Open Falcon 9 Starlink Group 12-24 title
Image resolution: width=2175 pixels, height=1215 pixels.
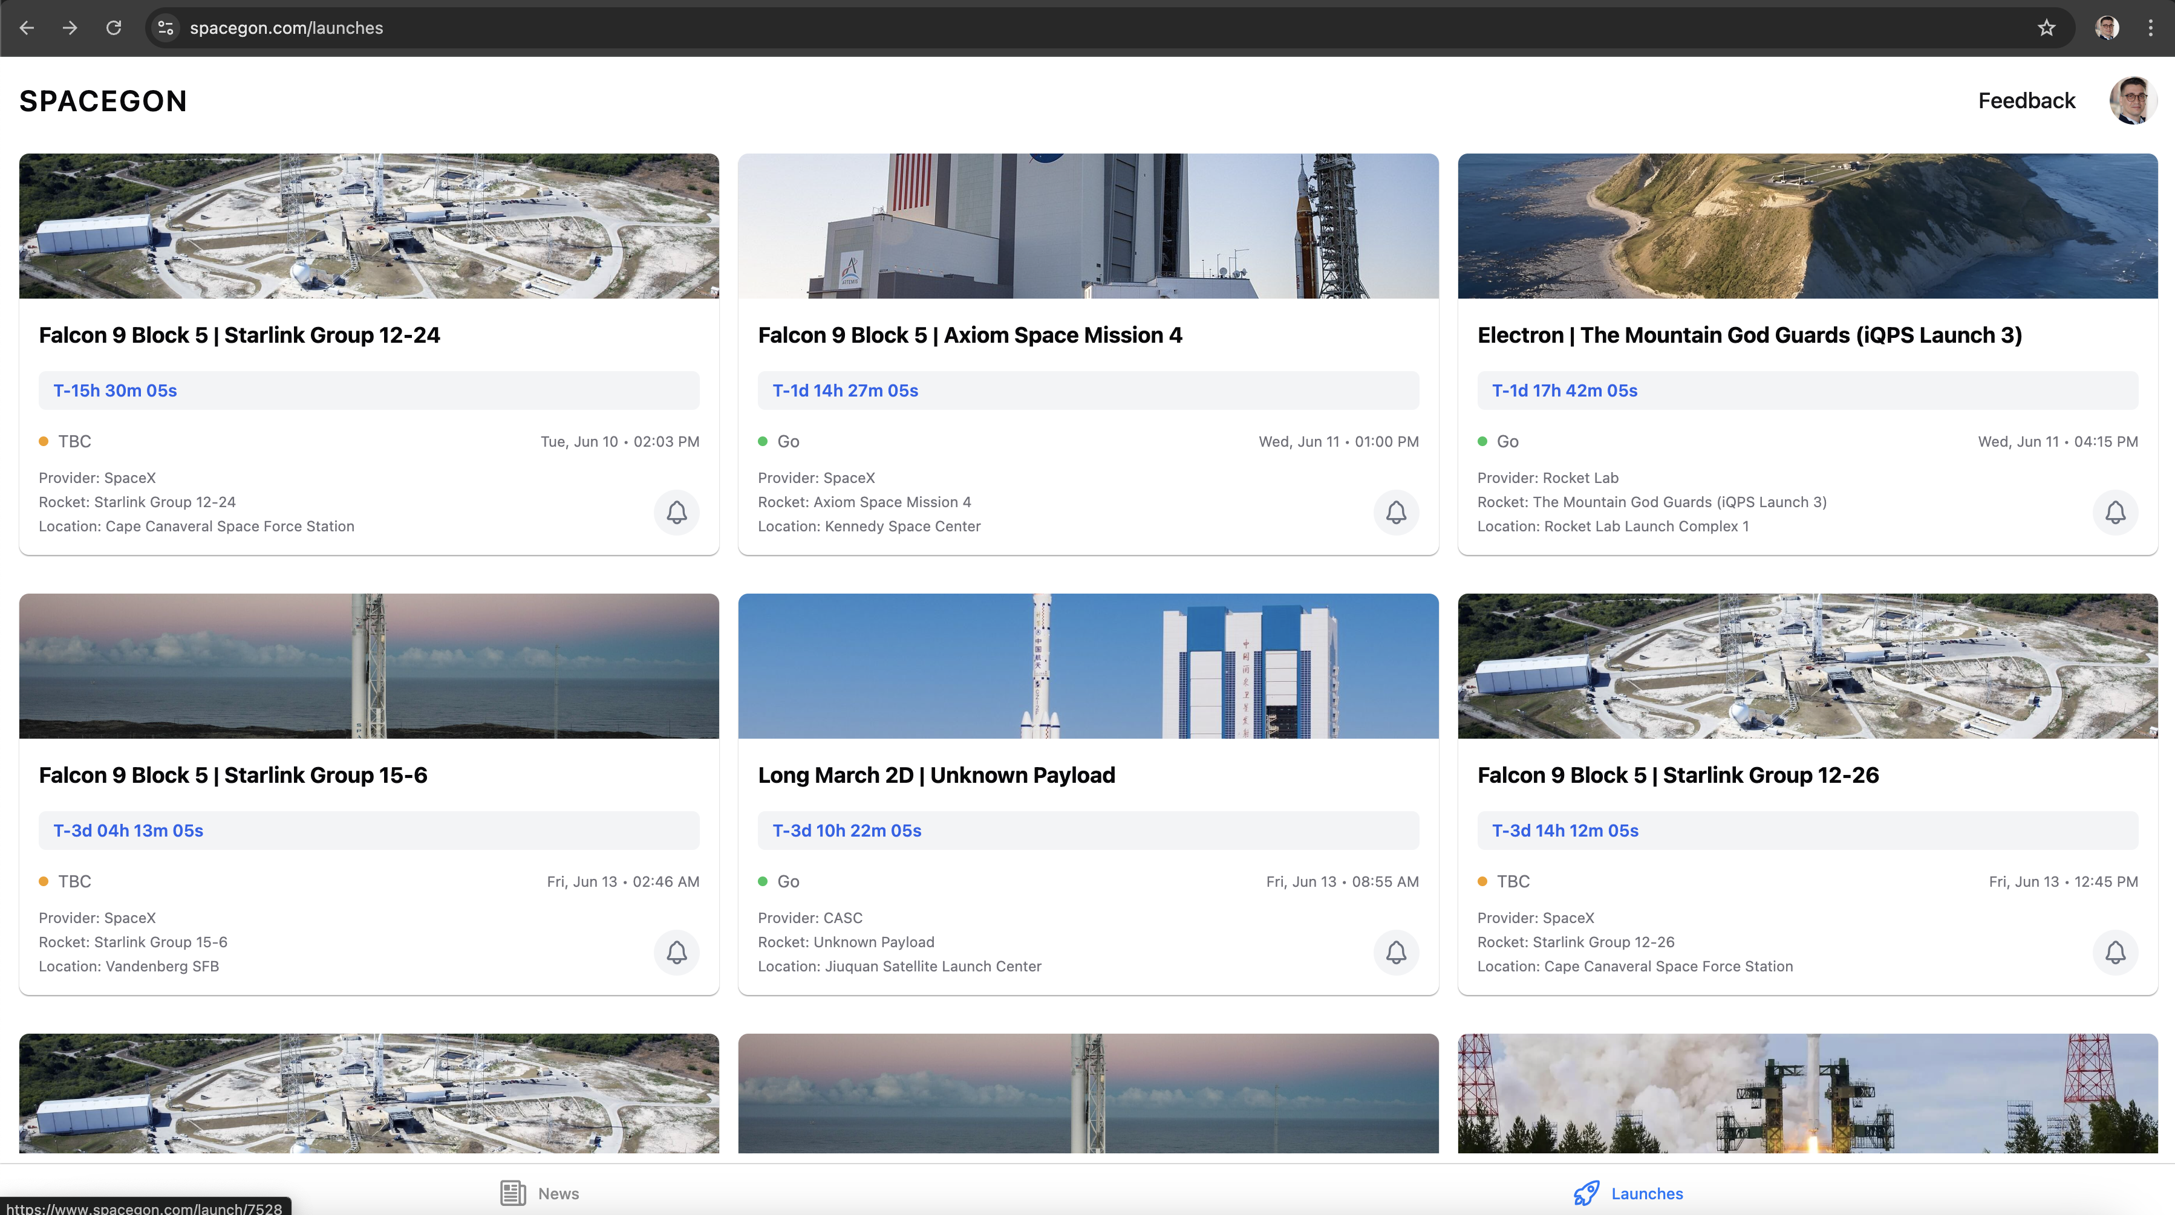[x=239, y=335]
